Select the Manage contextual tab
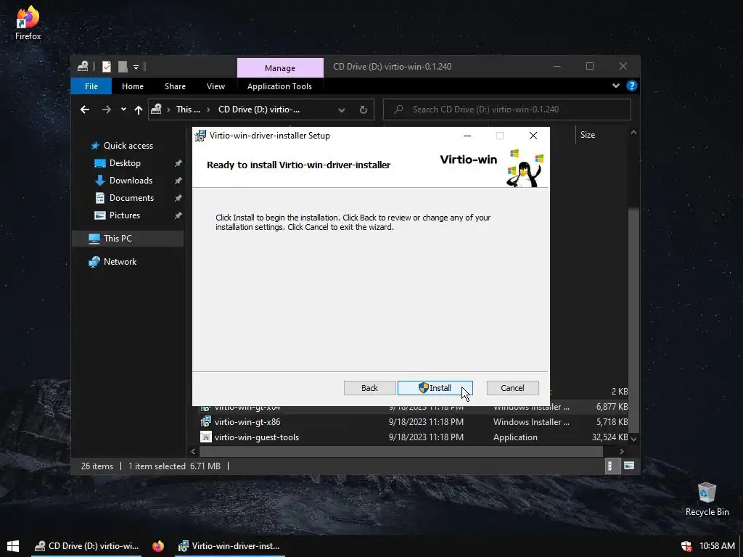 280,67
